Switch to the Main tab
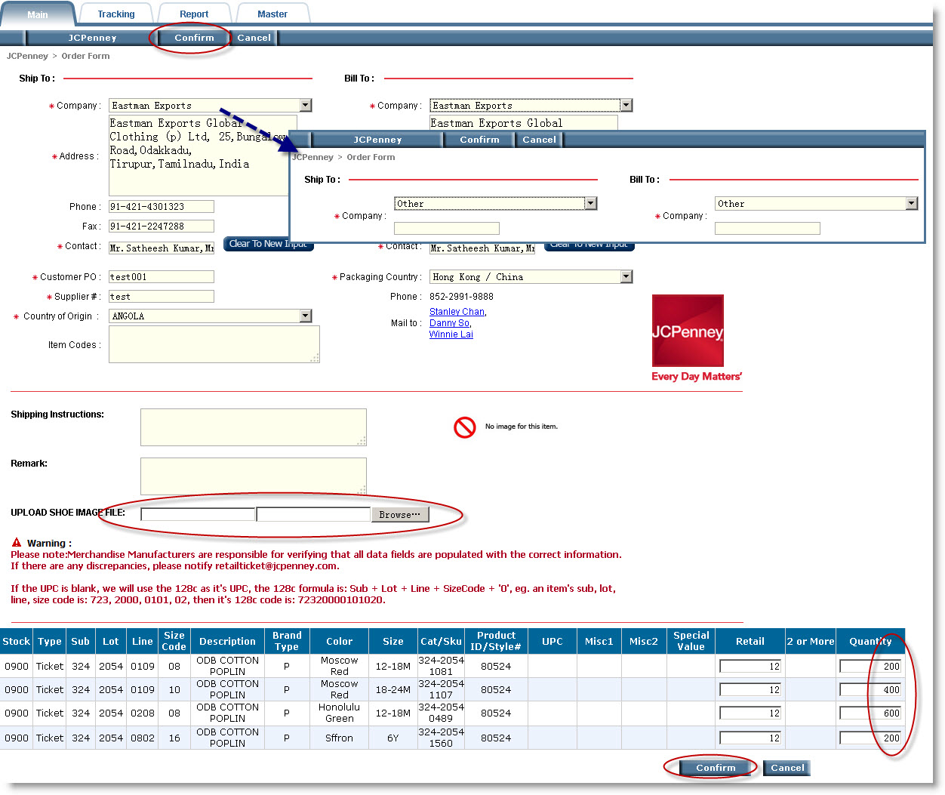The width and height of the screenshot is (945, 795). (38, 14)
